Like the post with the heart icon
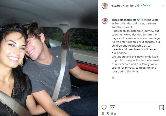The image size is (166, 116). 104,107
